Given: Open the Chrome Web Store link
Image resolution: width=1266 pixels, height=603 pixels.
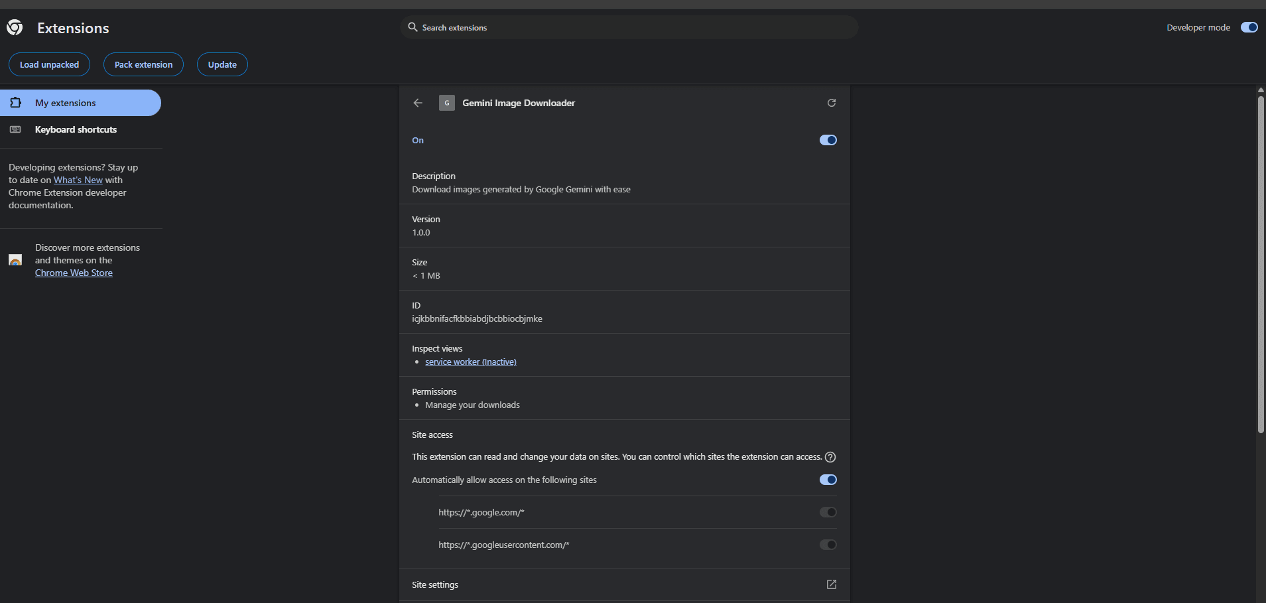Looking at the screenshot, I should click(74, 273).
